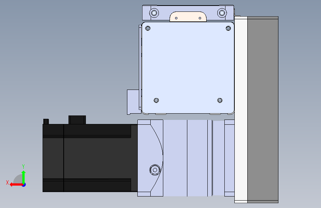Pick the peach-colored tab on top bracket
The image size is (321, 208).
[188, 17]
